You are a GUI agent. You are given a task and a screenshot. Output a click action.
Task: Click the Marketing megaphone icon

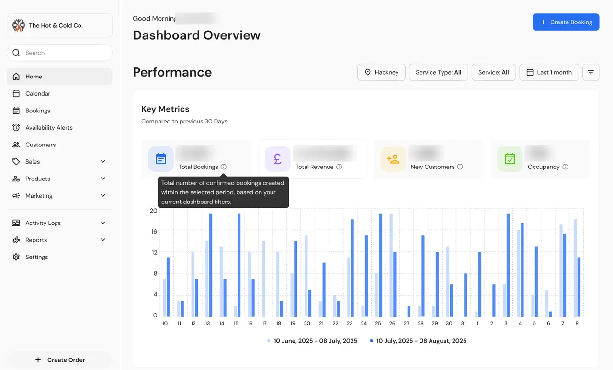click(16, 196)
